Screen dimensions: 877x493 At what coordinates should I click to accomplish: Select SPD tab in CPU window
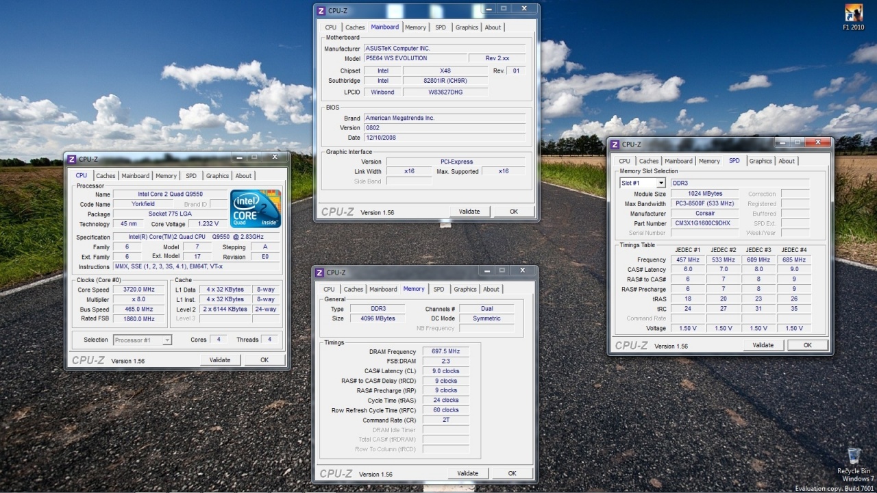click(191, 176)
